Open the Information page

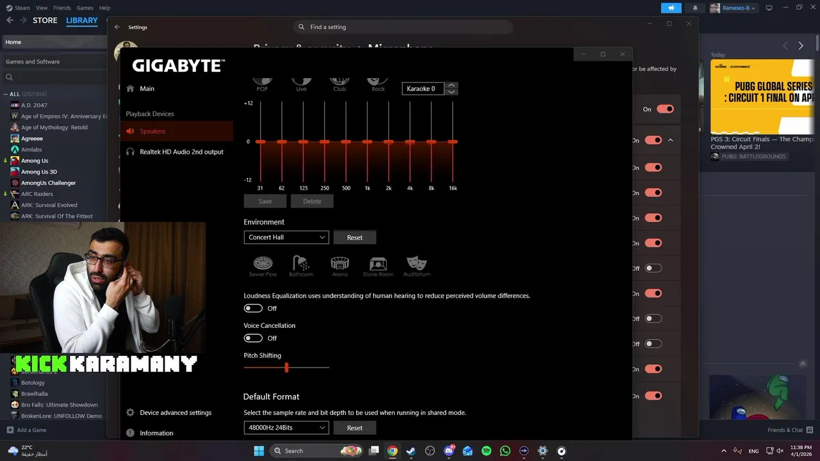coord(156,433)
